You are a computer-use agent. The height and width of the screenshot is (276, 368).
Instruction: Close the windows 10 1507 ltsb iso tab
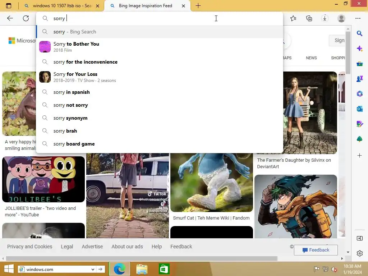pos(98,6)
